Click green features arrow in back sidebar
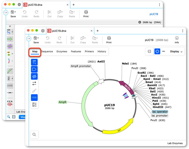Viewport: 189px width, 149px height. (x=10, y=39)
